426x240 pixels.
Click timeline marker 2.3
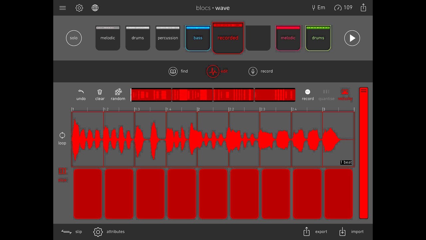[x=263, y=109]
